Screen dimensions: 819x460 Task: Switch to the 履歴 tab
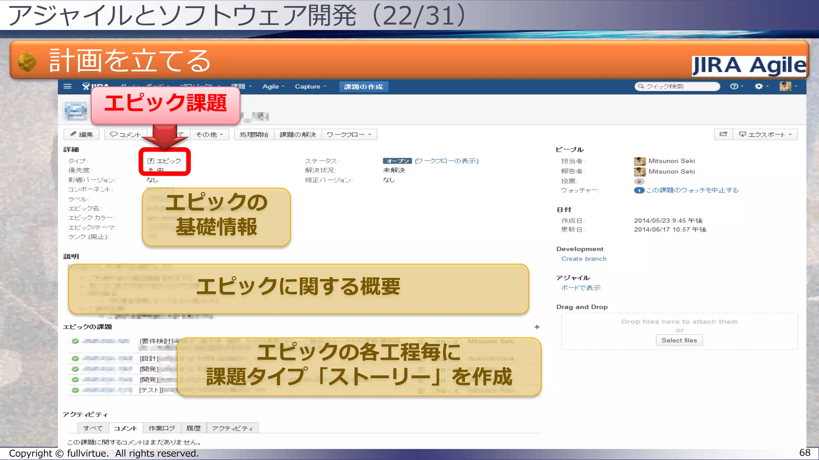[194, 428]
